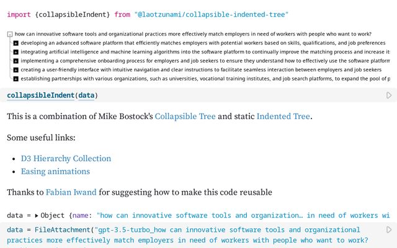Expand the 'integrating artificial intelligence' node plus icon

[16, 52]
